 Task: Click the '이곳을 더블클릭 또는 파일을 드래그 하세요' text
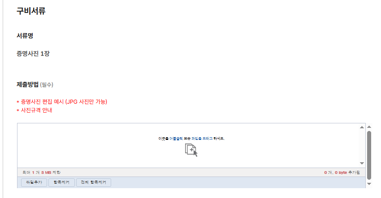(x=191, y=139)
